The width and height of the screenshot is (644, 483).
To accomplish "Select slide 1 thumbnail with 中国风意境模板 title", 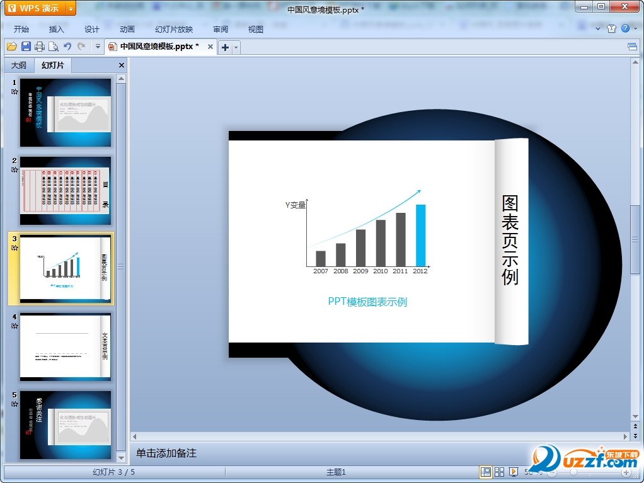I will [66, 113].
